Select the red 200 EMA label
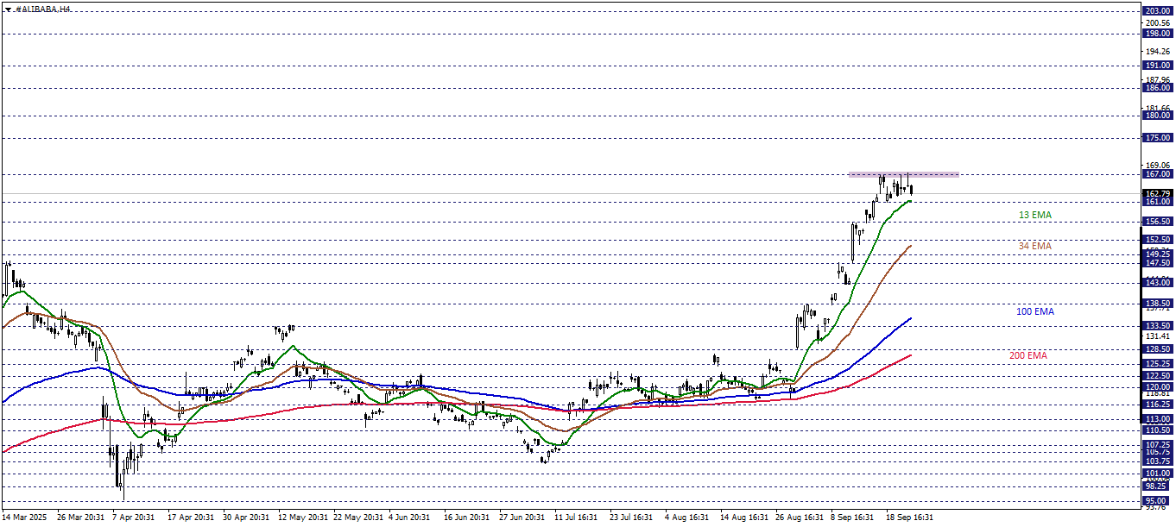The height and width of the screenshot is (527, 1176). point(1027,355)
